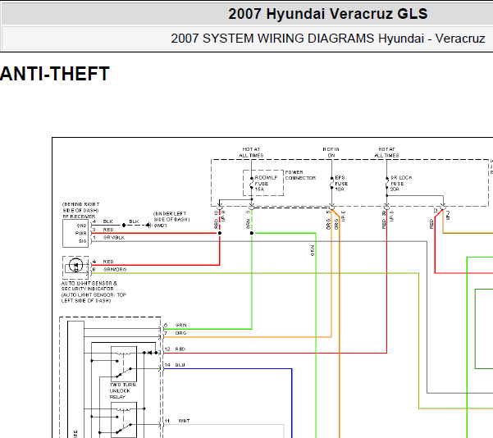Click the green wire splice dot below pin 3
The image size is (493, 438).
pos(252,233)
